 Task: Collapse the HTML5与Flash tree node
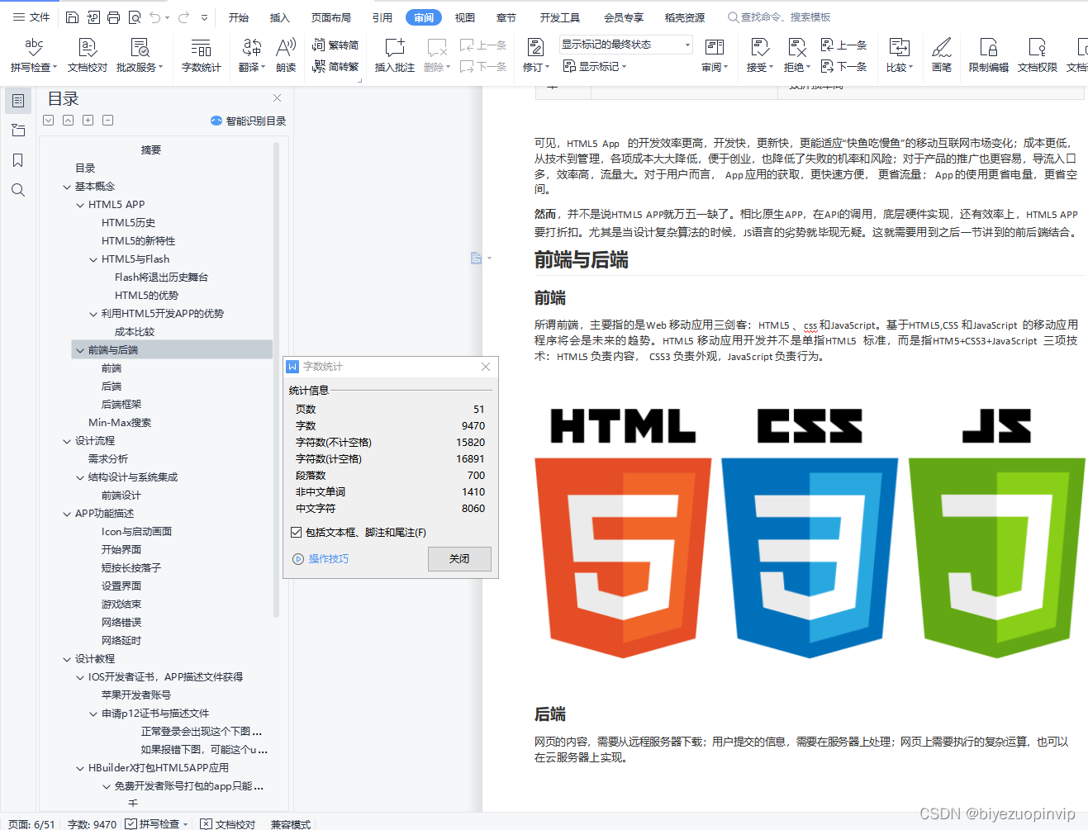pyautogui.click(x=93, y=259)
